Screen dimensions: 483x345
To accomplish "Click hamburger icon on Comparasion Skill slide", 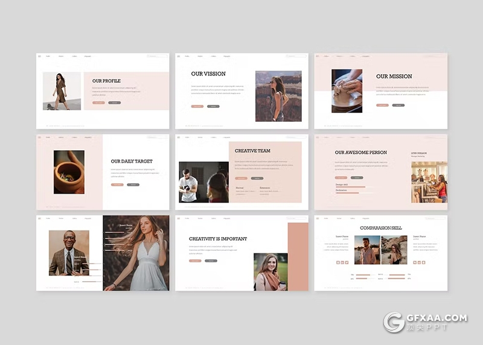I will click(317, 218).
